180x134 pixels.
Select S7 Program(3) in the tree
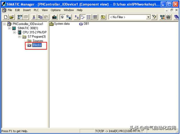[37, 37]
